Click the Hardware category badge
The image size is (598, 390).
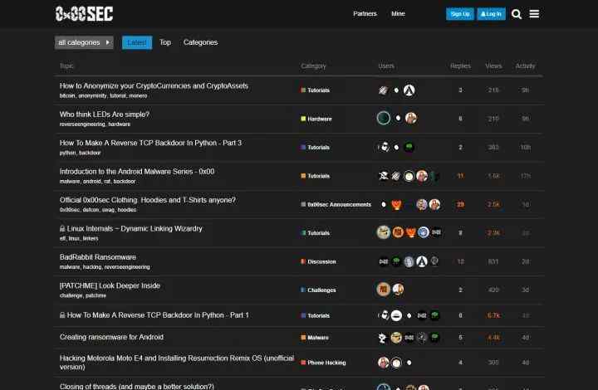[x=316, y=119]
